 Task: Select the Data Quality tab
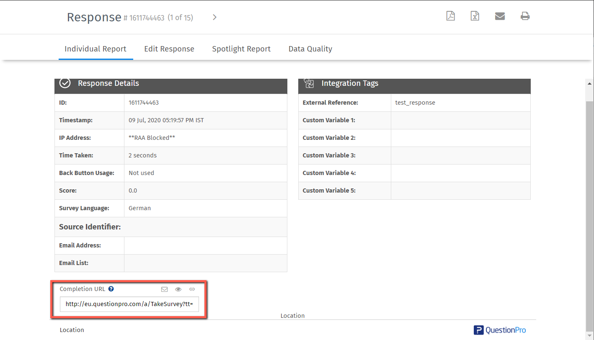click(310, 49)
